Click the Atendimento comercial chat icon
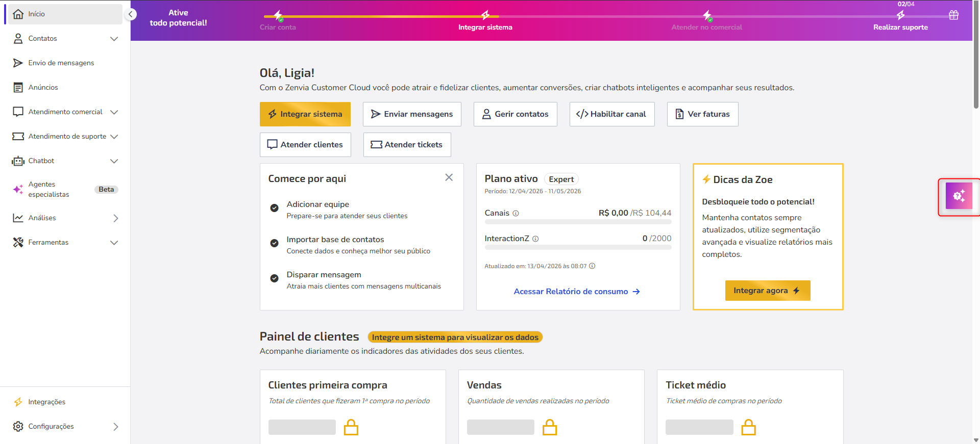Screen dimensions: 980x444 click(18, 112)
